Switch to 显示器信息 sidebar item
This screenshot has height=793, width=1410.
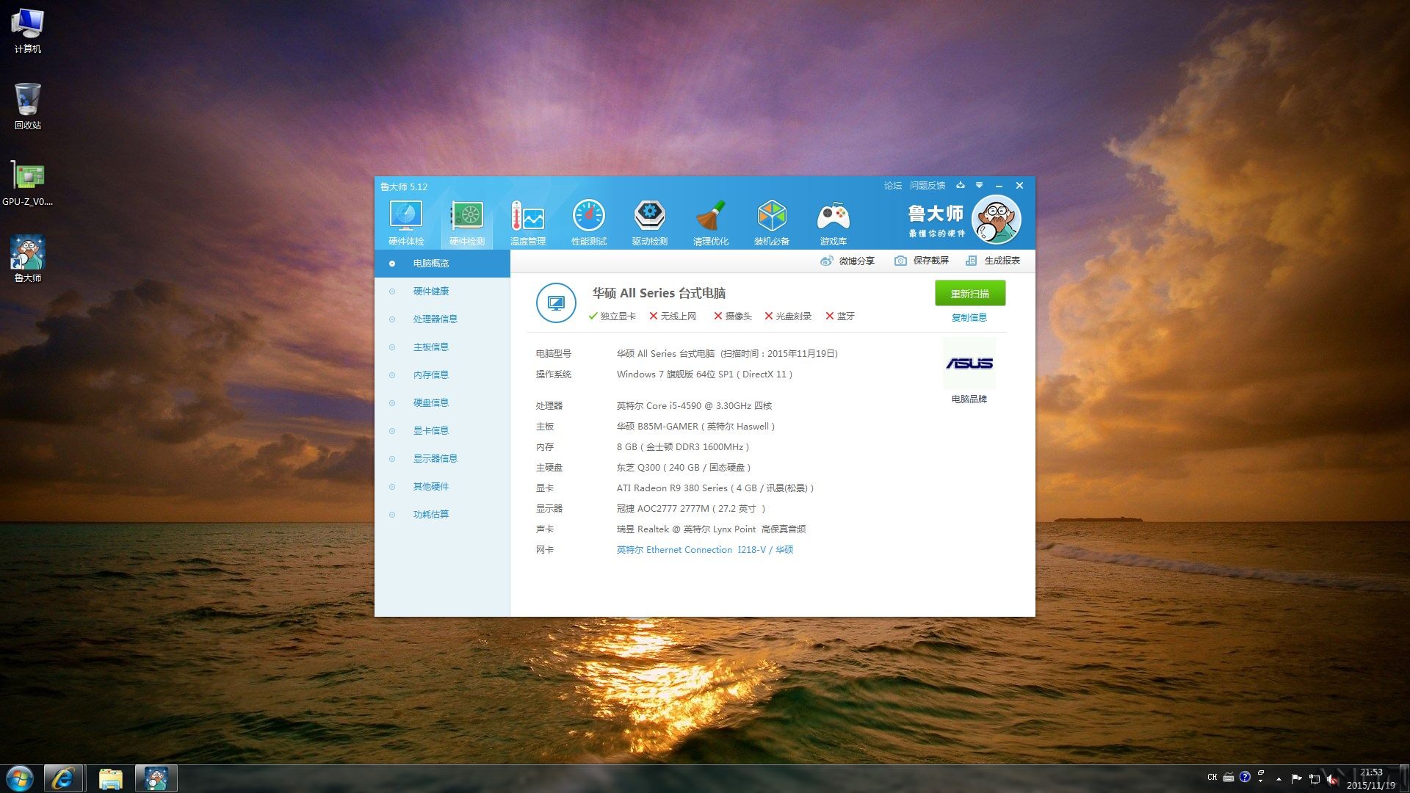click(442, 459)
